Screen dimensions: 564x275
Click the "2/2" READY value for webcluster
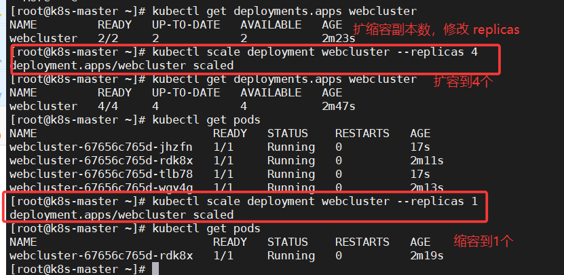[107, 38]
